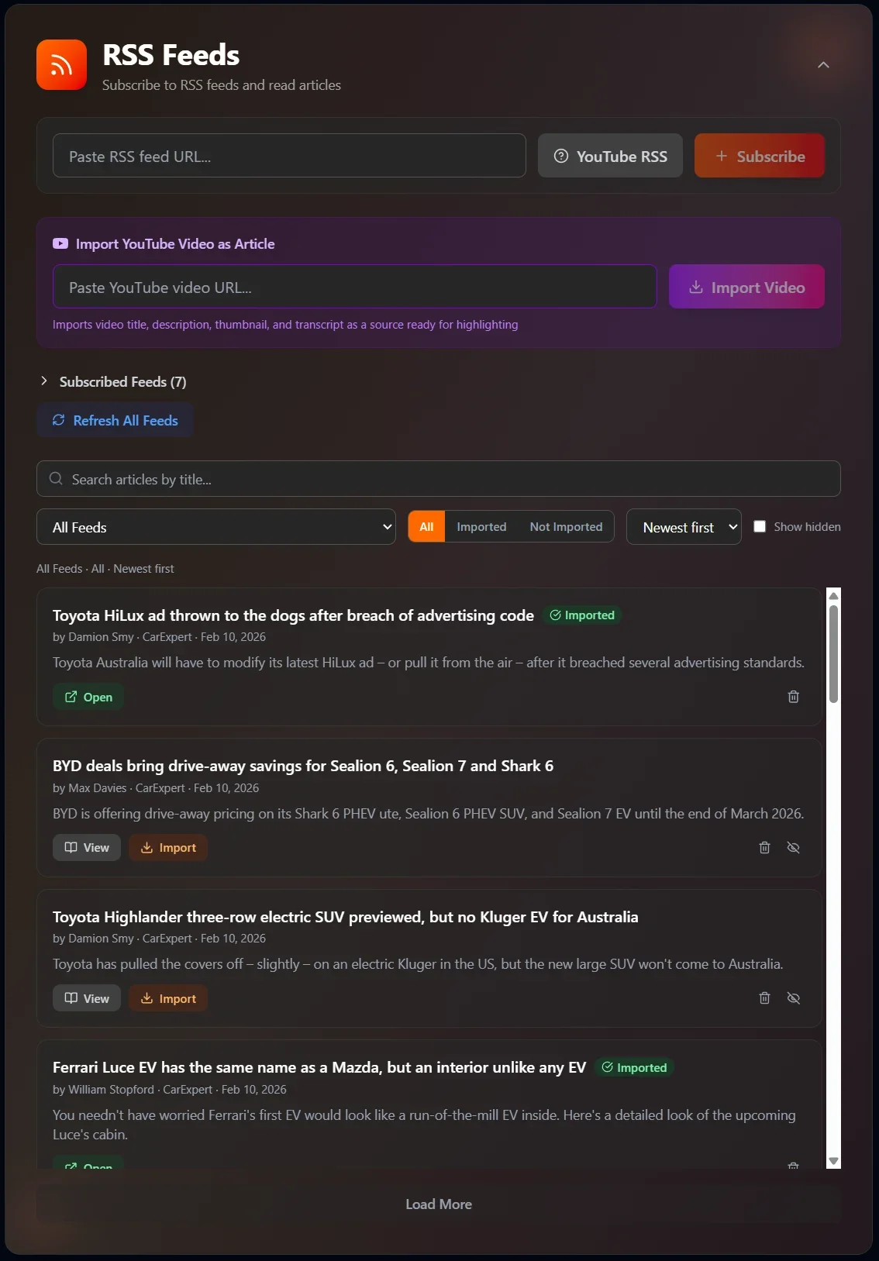879x1261 pixels.
Task: Switch to the Imported filter tab
Action: 481,526
